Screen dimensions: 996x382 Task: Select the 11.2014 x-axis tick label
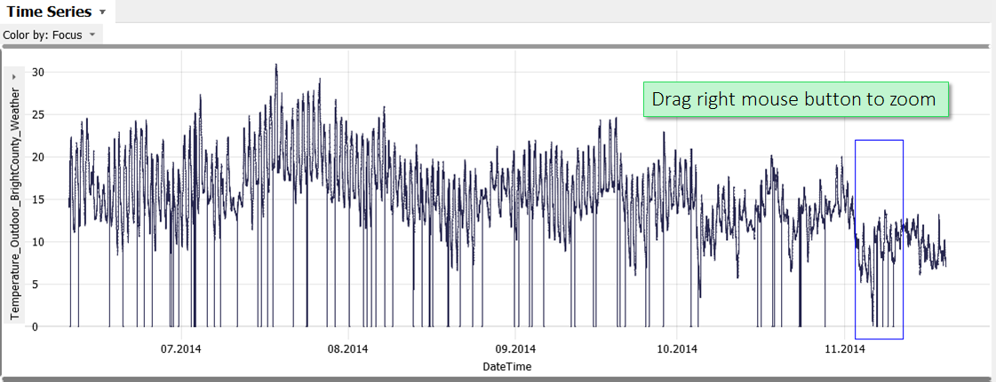[843, 349]
